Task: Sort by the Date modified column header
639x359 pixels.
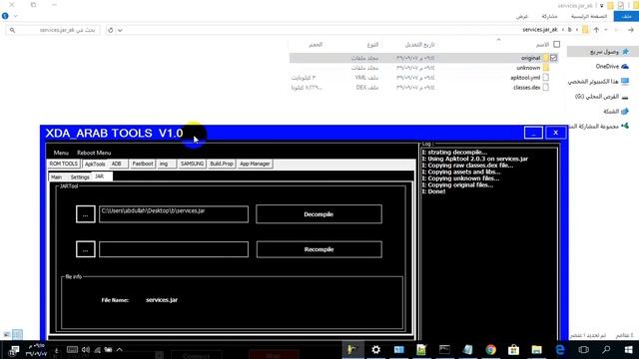Action: click(x=419, y=44)
